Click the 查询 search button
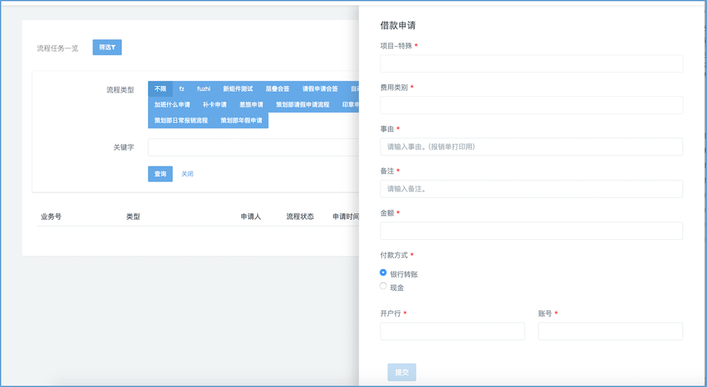The height and width of the screenshot is (387, 707). point(160,174)
